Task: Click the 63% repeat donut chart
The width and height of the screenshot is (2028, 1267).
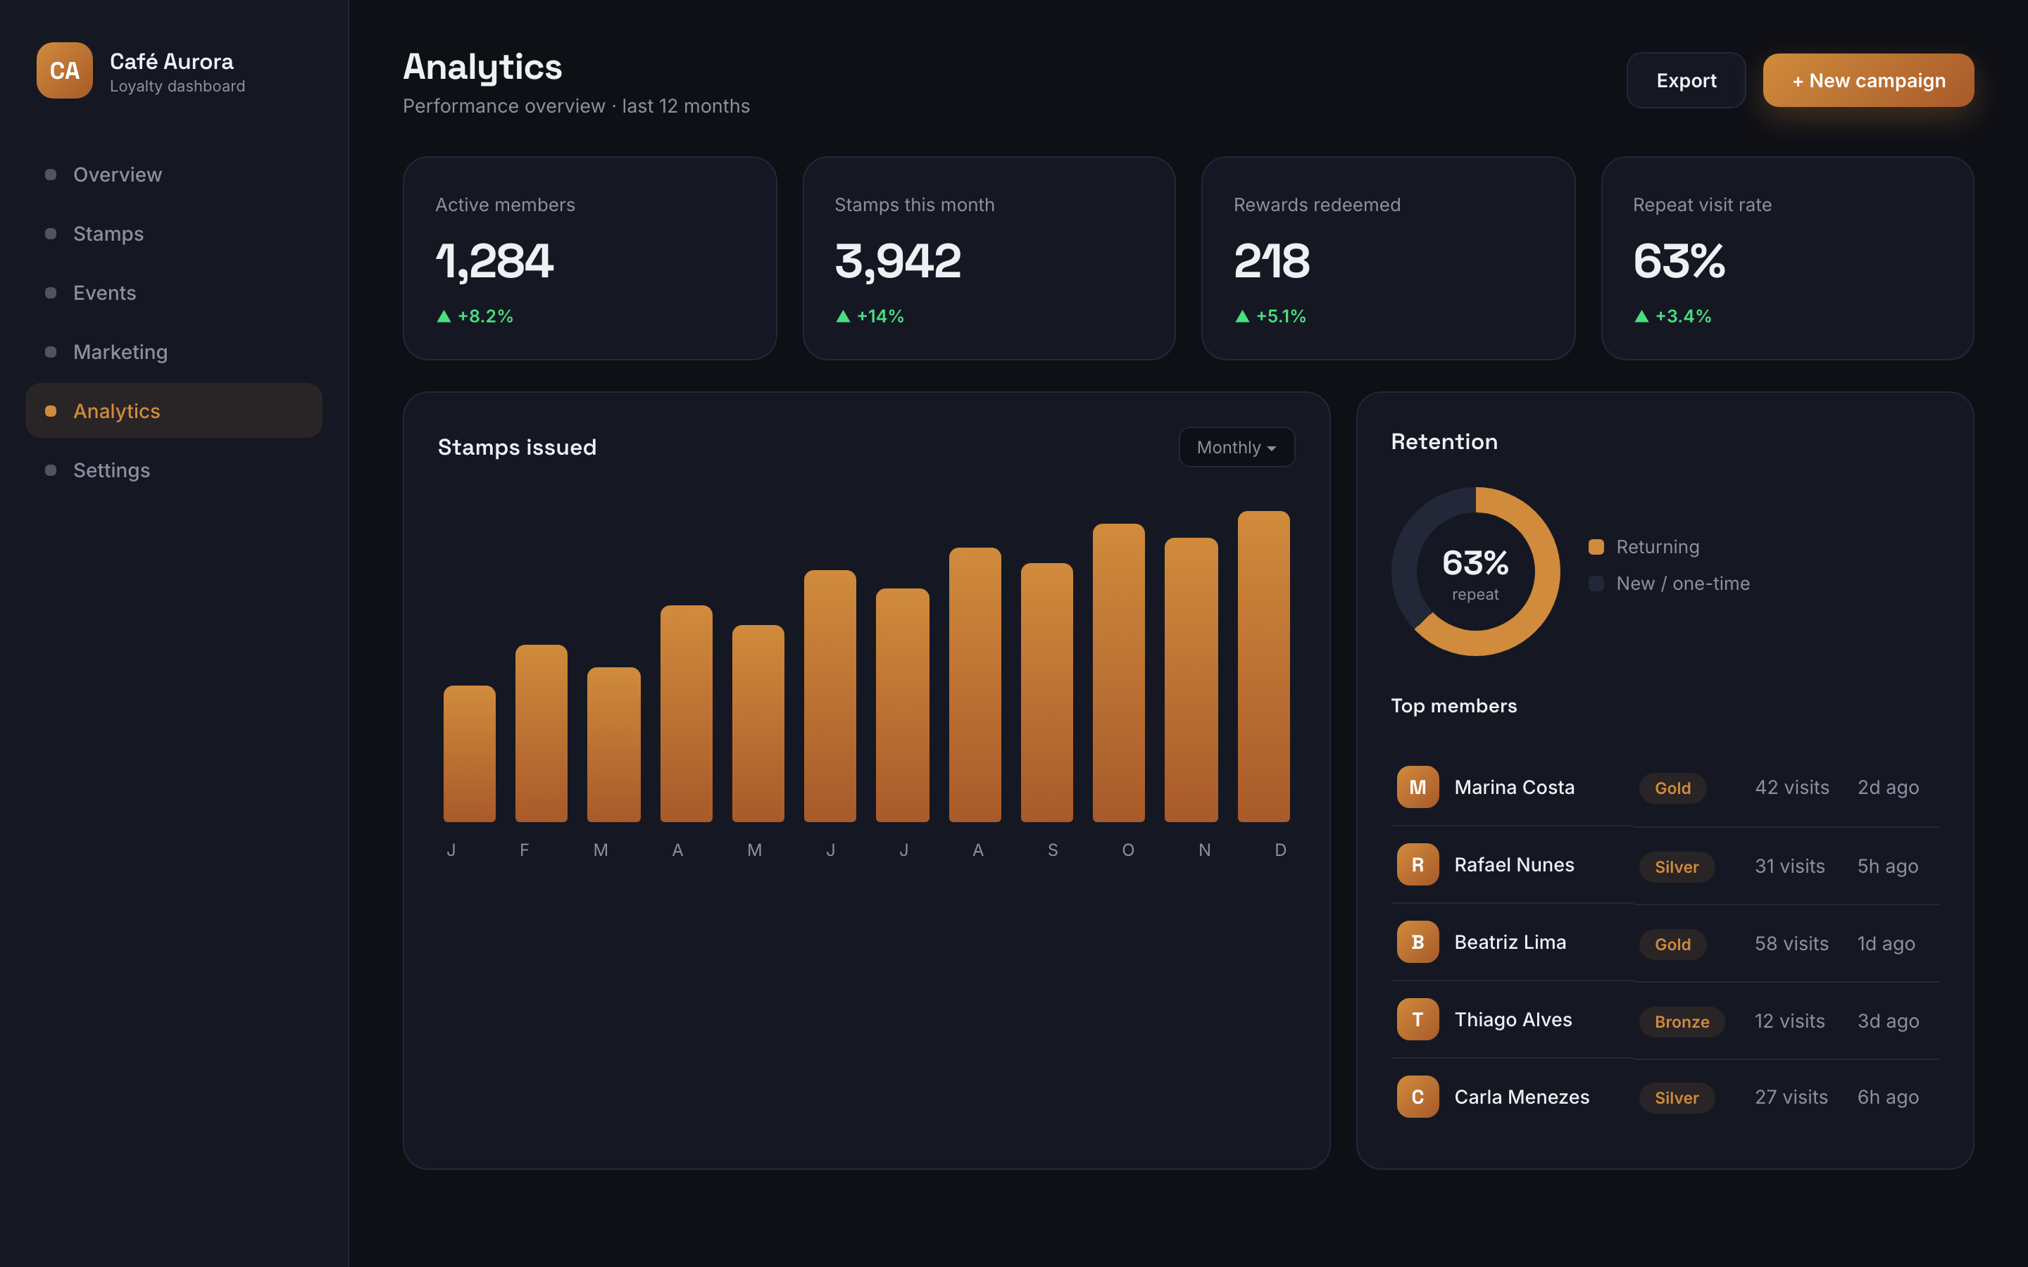Action: point(1476,572)
